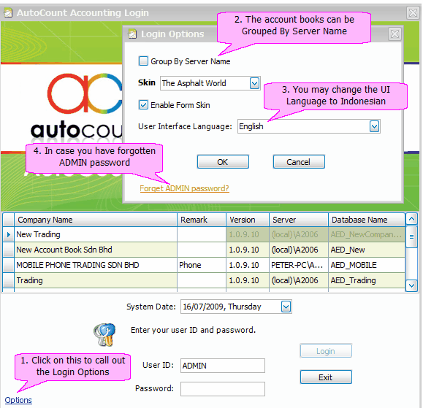Click Cancel in Login Options
Viewport: 423px width, 408px height.
pos(299,162)
